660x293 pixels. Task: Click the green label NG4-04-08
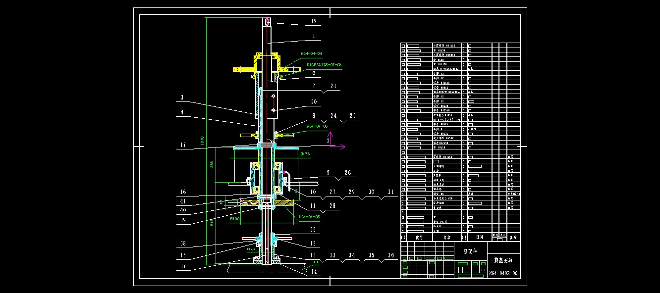[310, 217]
